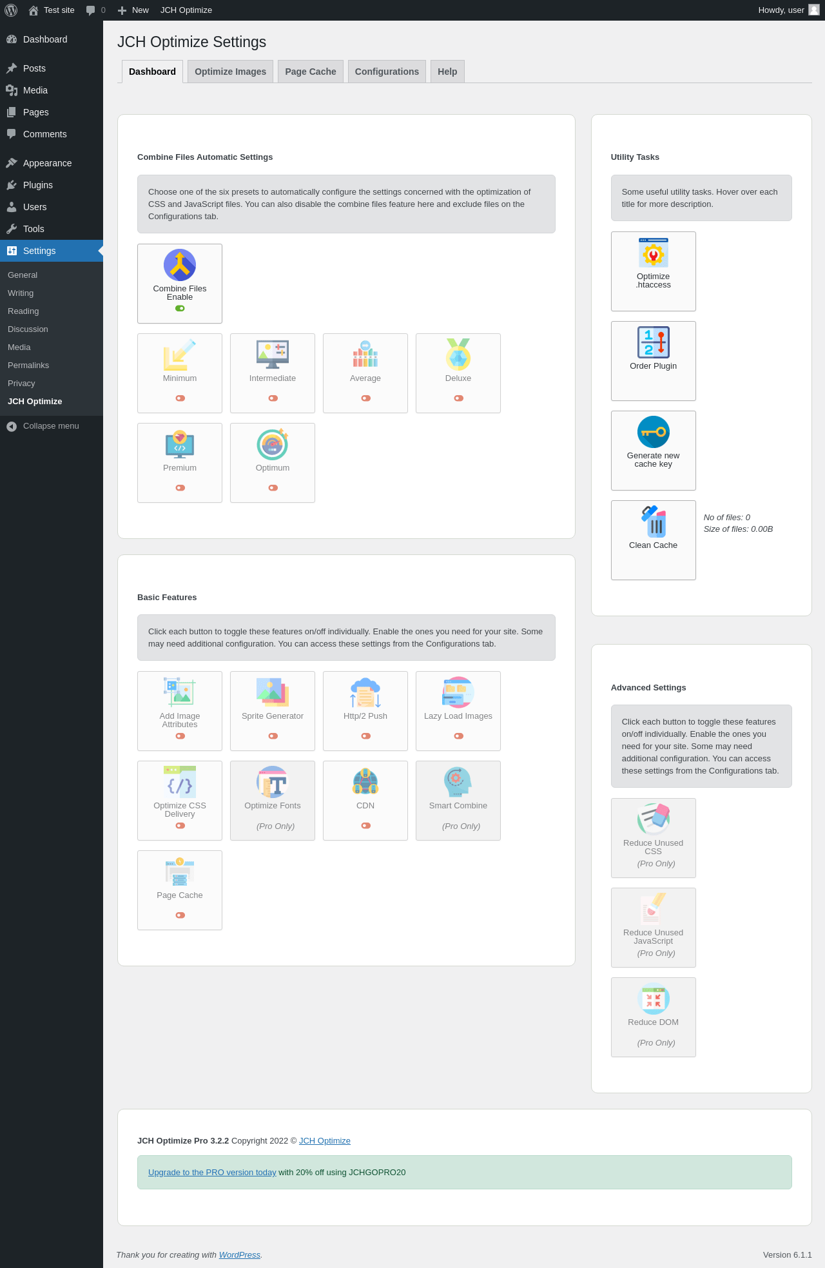Enable the Page Cache feature toggle

(180, 915)
